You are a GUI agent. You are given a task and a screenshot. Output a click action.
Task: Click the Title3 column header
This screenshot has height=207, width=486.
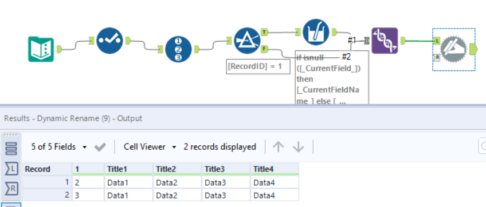point(226,169)
